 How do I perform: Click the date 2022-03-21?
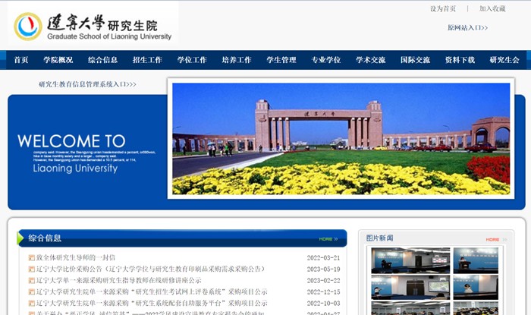[323, 258]
